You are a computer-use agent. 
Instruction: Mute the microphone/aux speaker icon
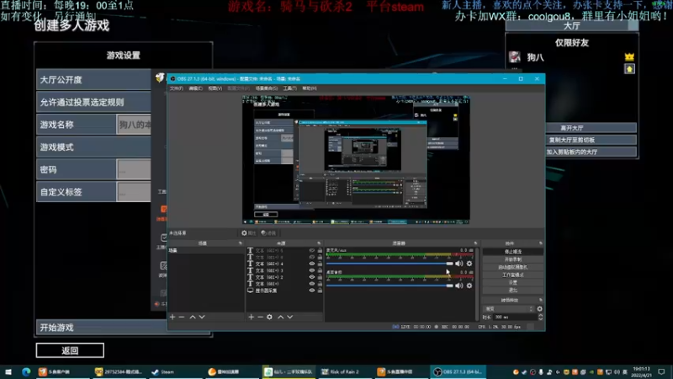458,264
